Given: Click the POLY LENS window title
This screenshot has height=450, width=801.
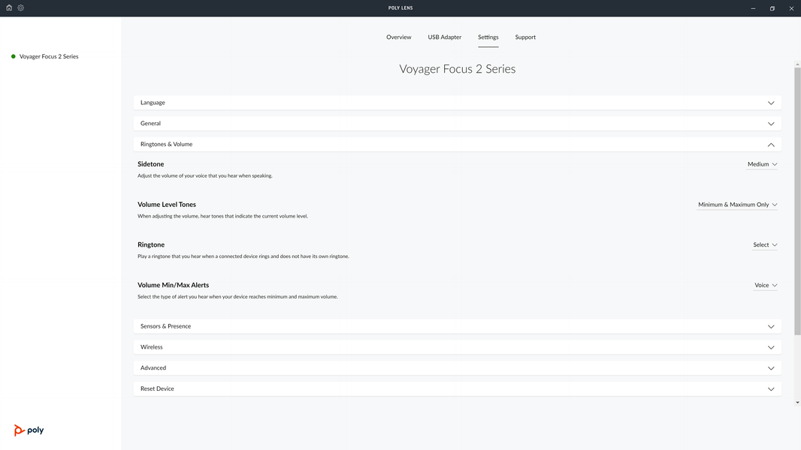Looking at the screenshot, I should click(x=400, y=8).
